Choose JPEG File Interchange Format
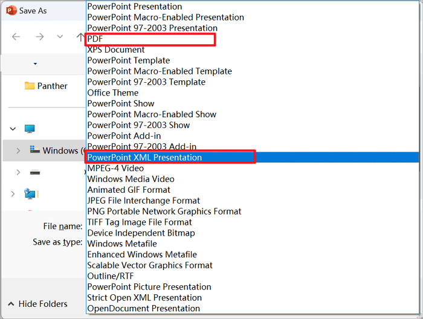Viewport: 423px width, 319px height. tap(253, 201)
